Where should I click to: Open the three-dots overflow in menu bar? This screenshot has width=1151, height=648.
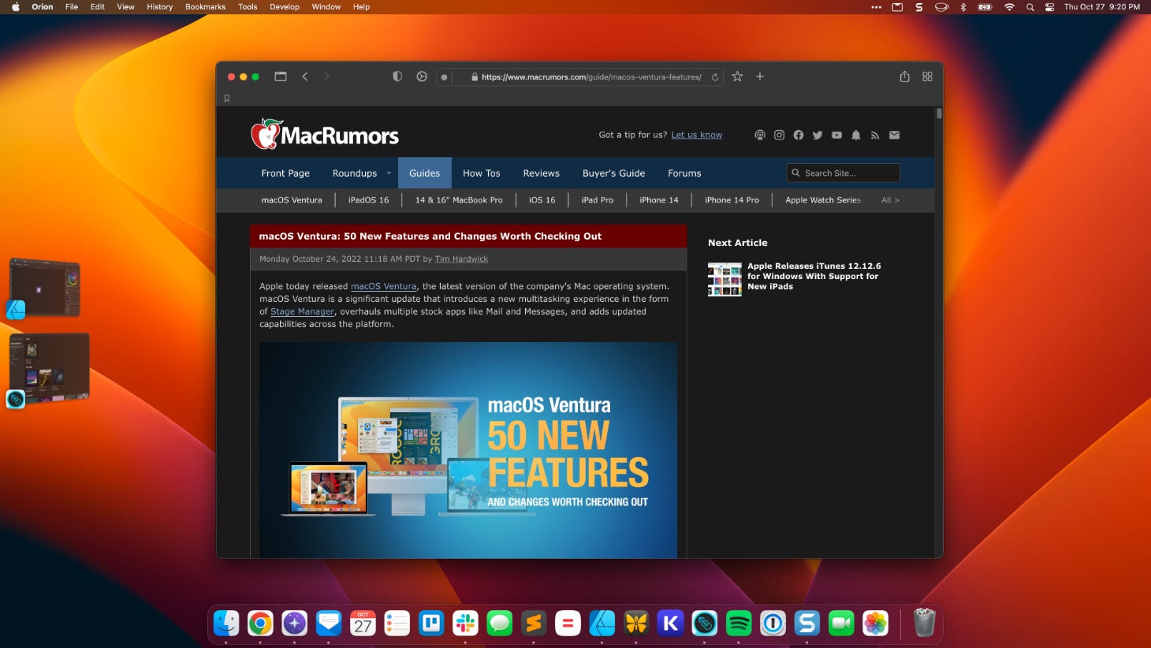876,7
